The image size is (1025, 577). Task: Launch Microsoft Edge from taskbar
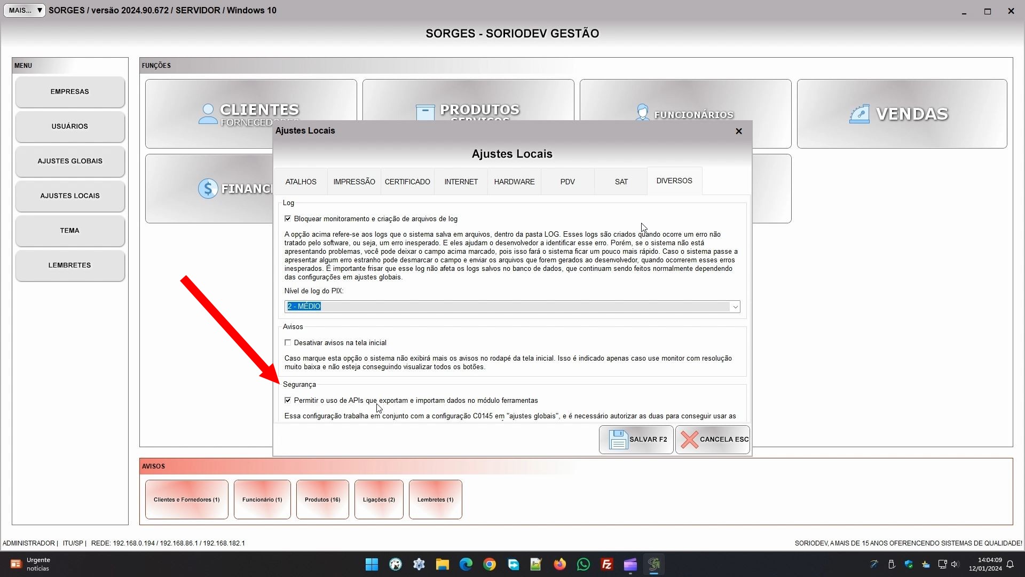[x=466, y=564]
